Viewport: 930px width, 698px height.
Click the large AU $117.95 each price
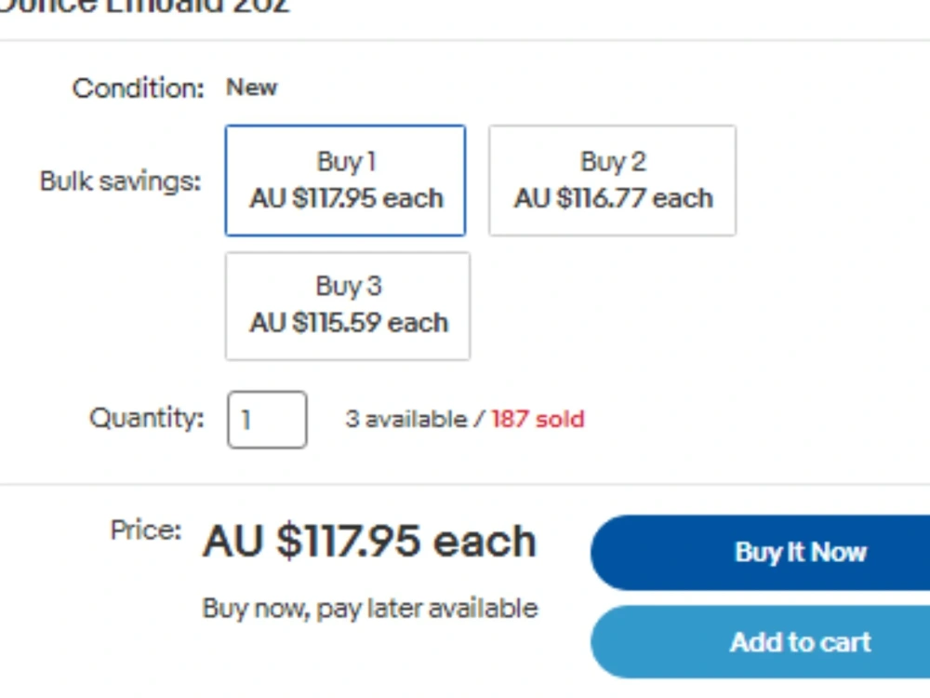click(x=369, y=541)
